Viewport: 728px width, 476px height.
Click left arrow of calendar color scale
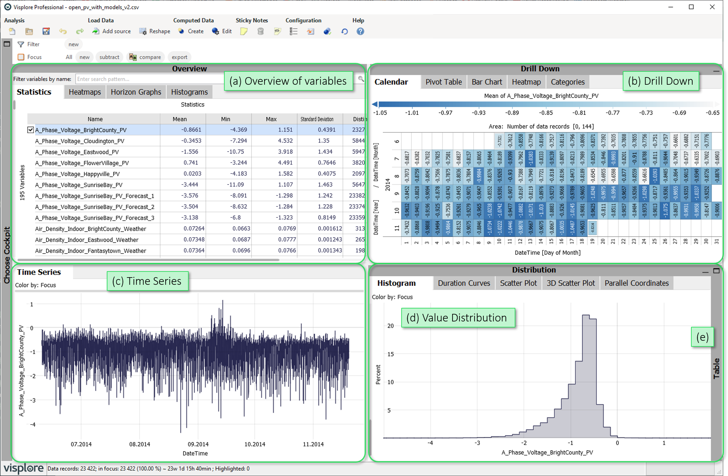coord(375,104)
